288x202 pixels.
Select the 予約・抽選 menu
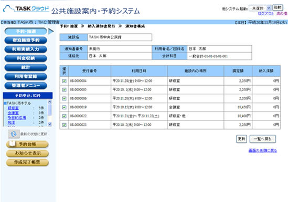[26, 32]
